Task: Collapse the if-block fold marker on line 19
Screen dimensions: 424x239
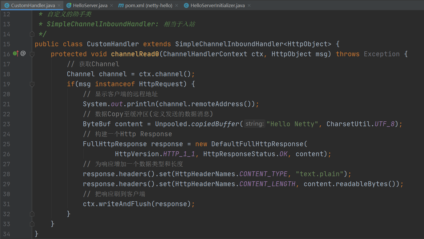Action: (32, 84)
